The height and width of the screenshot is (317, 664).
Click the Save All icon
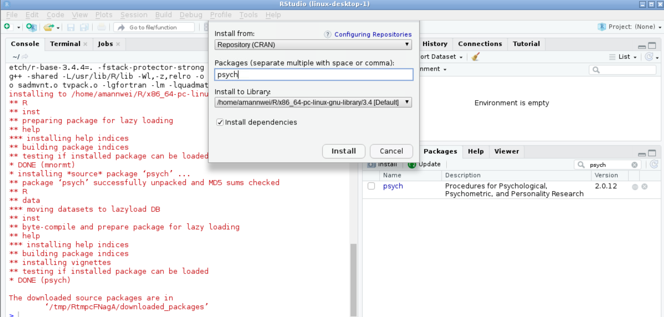pyautogui.click(x=85, y=27)
